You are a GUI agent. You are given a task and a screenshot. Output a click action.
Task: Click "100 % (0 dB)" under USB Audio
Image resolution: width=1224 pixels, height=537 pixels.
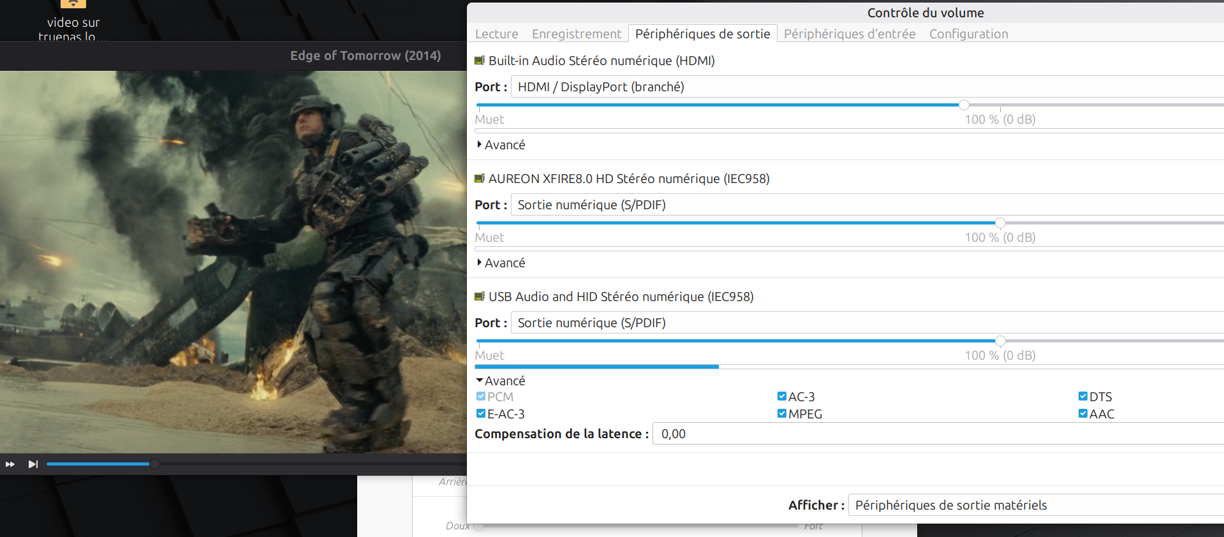point(1000,355)
